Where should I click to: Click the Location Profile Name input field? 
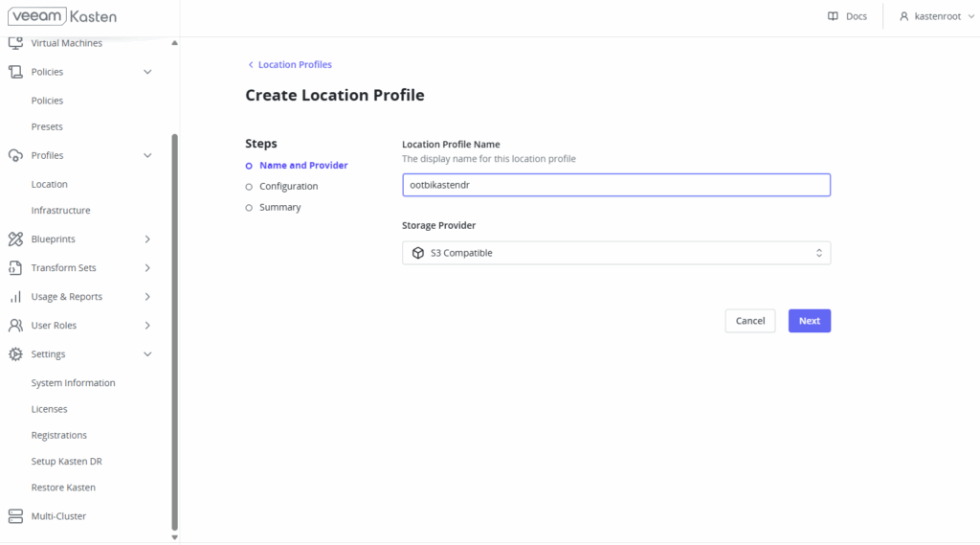click(x=615, y=186)
